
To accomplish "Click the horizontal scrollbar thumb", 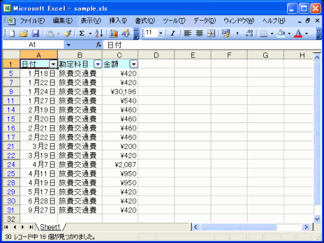I will (238, 227).
